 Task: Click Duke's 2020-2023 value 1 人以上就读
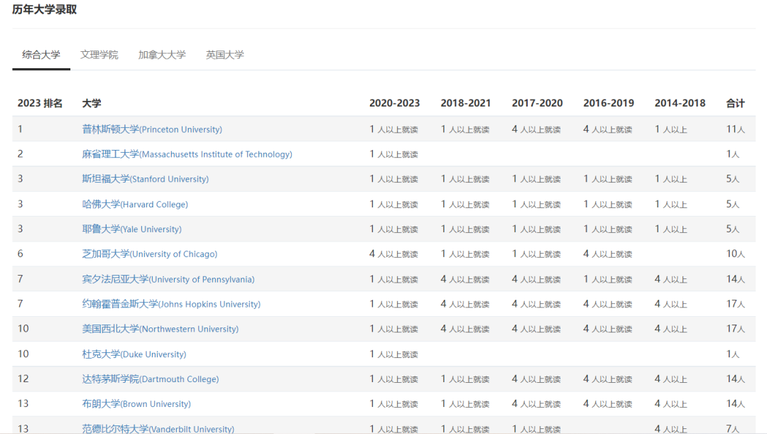393,354
